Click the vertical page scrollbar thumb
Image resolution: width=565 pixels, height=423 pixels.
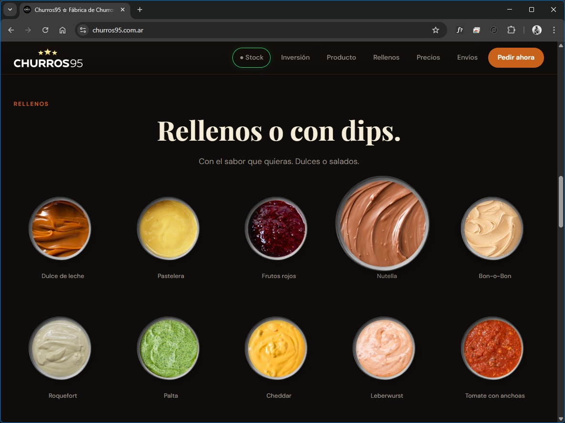click(x=561, y=202)
